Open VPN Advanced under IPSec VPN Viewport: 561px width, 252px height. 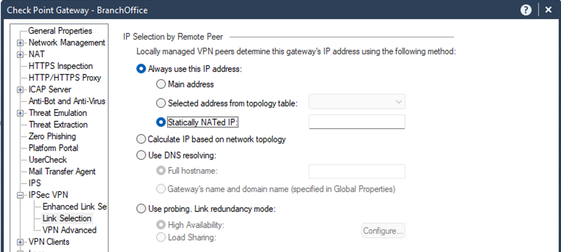tap(69, 230)
